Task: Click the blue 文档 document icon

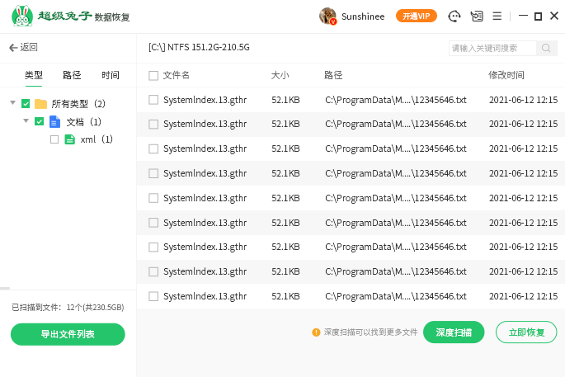Action: coord(55,122)
